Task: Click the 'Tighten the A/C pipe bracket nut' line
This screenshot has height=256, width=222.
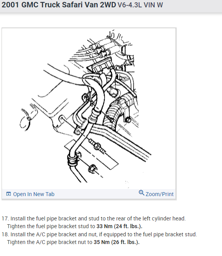Action: (x=73, y=242)
